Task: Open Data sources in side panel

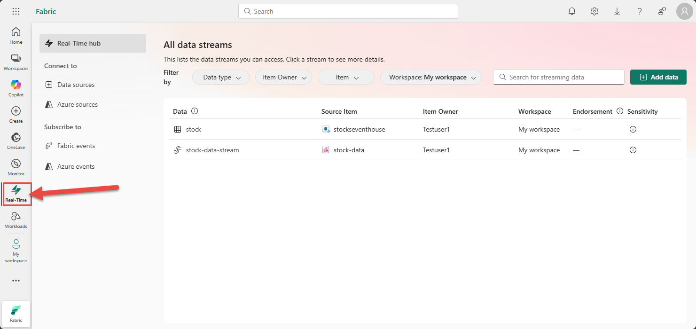Action: tap(76, 85)
